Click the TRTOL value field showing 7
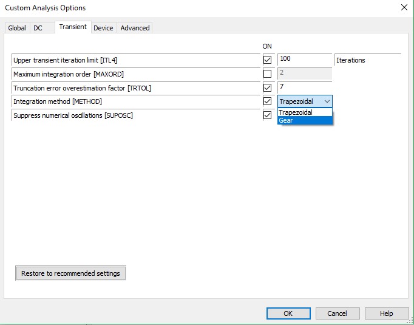Screen dimensions: 414x325 coord(305,87)
